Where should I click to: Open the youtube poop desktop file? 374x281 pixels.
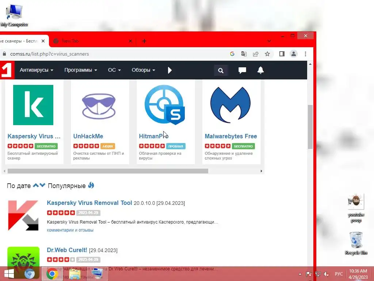[x=356, y=208]
